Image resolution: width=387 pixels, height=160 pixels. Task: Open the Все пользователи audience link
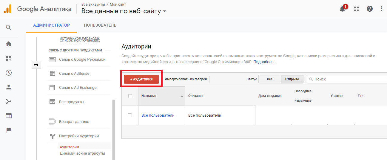click(158, 115)
